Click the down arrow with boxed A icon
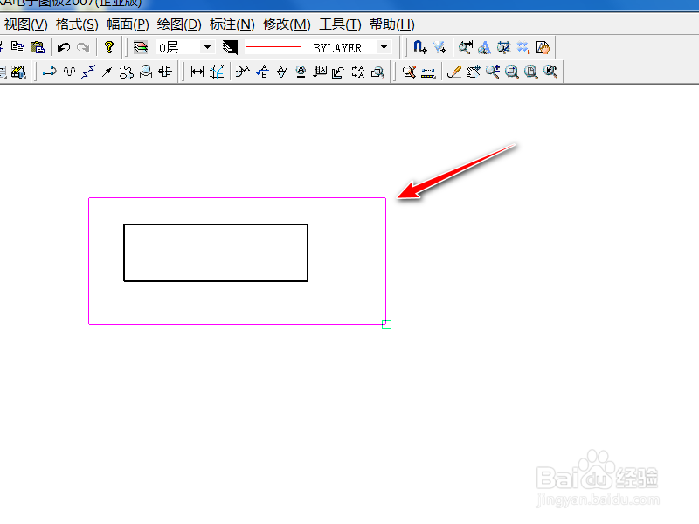699x524 pixels. 320,72
